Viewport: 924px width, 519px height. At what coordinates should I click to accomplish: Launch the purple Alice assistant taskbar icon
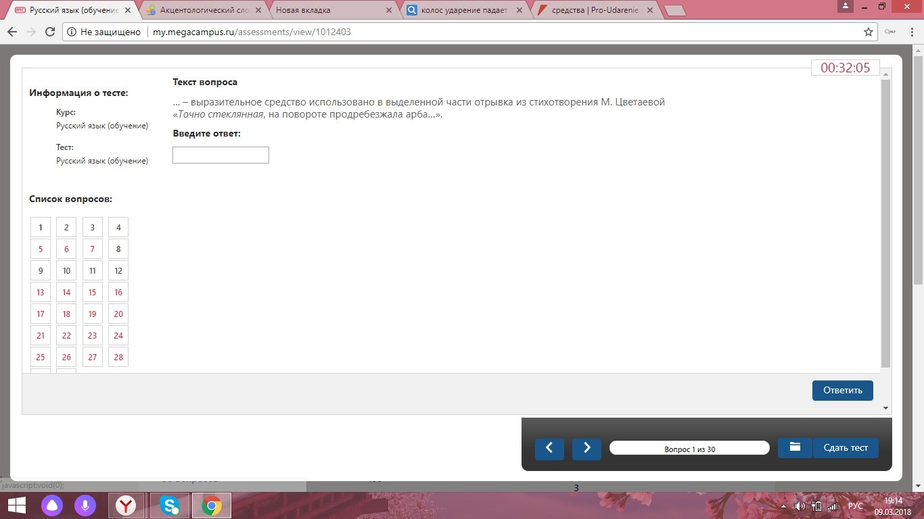[x=52, y=505]
